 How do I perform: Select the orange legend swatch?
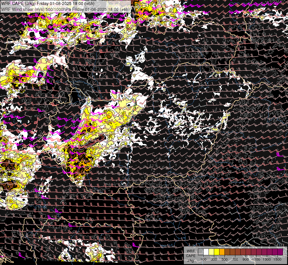[222, 252]
